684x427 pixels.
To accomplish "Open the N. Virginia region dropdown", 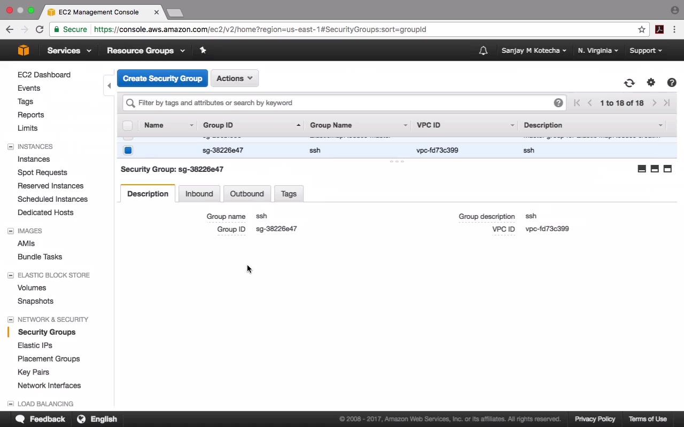I will point(598,51).
